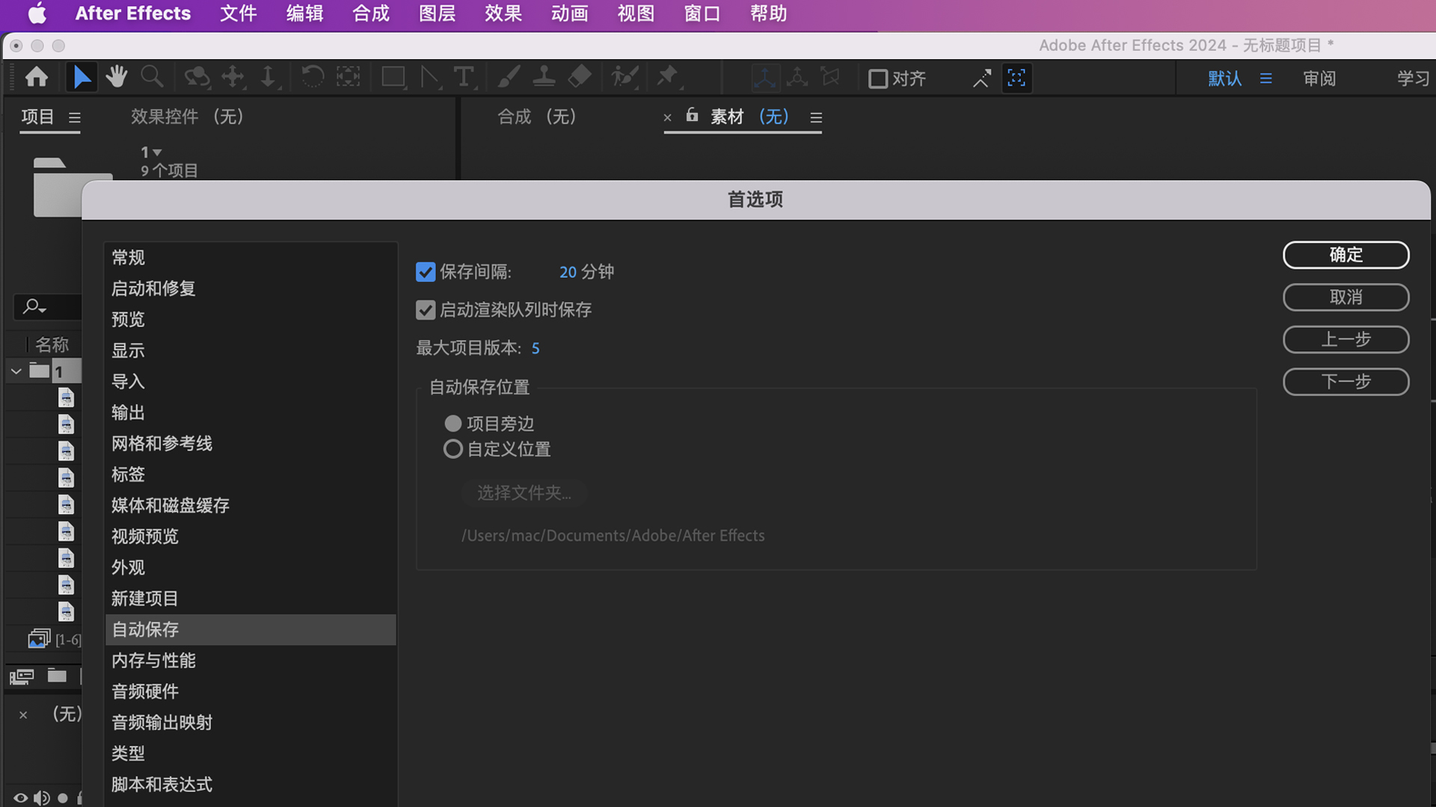The image size is (1436, 807).
Task: Click the Home icon in the toolbar
Action: point(35,77)
